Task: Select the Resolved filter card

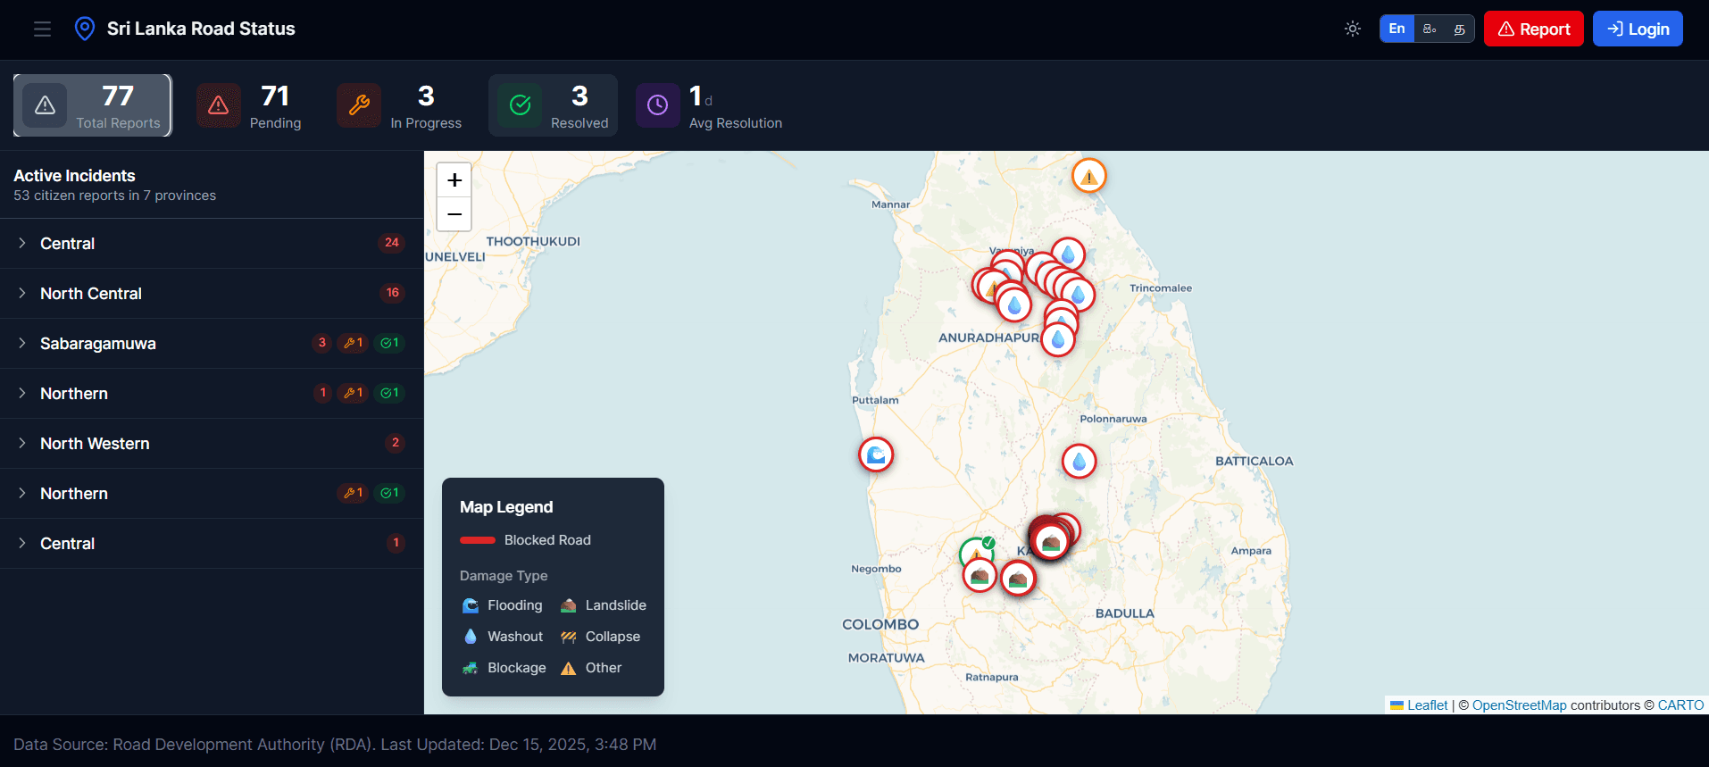Action: coord(553,105)
